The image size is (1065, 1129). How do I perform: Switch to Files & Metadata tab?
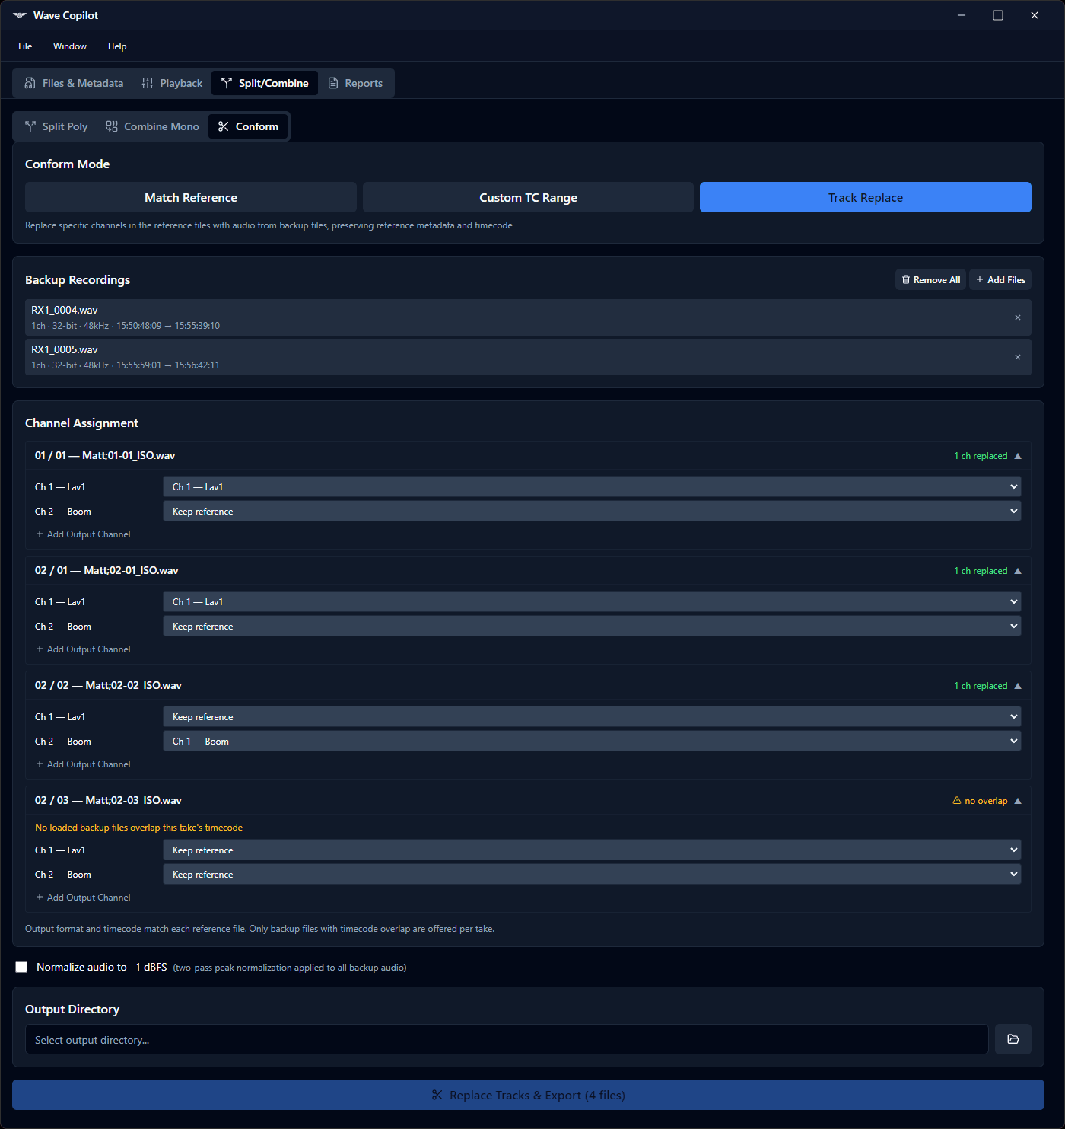74,83
